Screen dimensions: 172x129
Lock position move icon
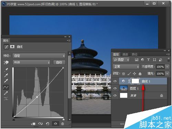[x=135, y=73]
